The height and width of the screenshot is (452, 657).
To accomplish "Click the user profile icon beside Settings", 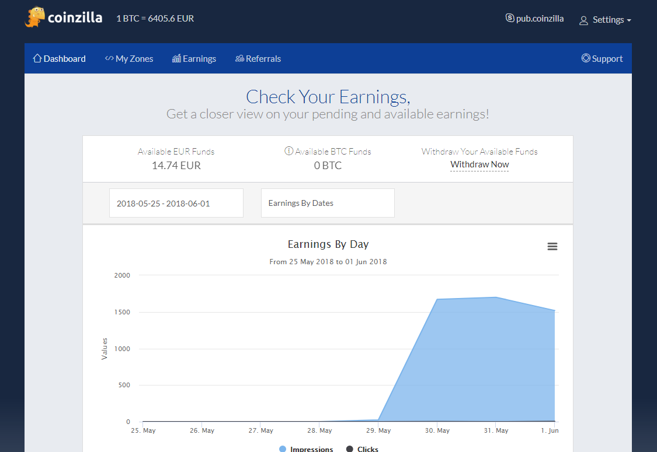I will (583, 20).
